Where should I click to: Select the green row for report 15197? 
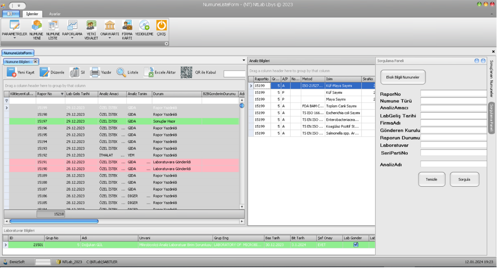point(124,121)
